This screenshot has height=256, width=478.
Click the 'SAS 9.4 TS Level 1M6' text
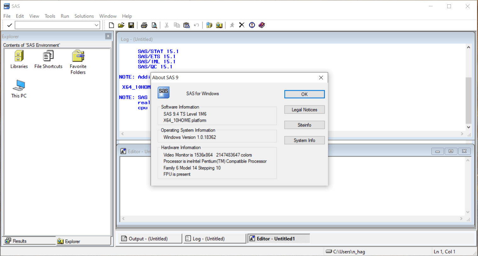(x=185, y=114)
